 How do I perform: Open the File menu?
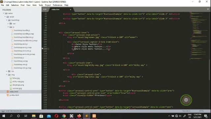pyautogui.click(x=2, y=5)
